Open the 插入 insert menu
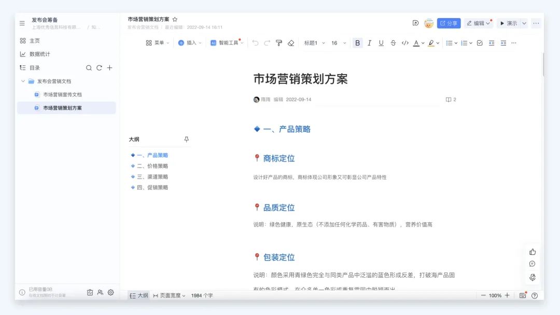The width and height of the screenshot is (560, 315). 189,43
